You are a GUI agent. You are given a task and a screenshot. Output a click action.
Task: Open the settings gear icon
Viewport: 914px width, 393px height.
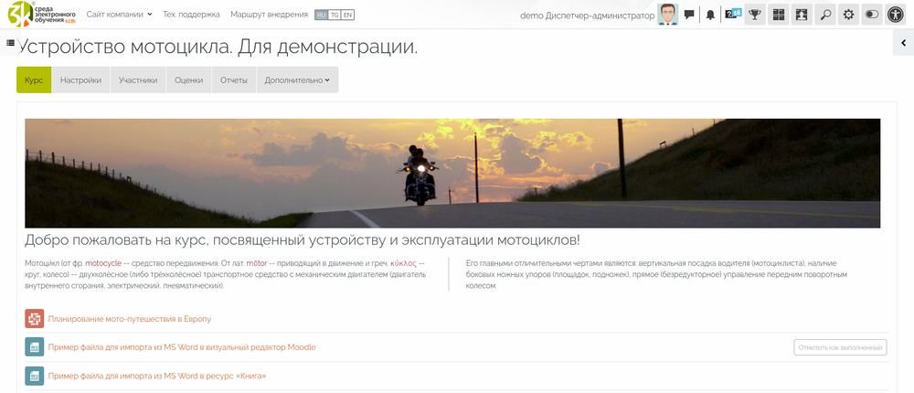(849, 15)
